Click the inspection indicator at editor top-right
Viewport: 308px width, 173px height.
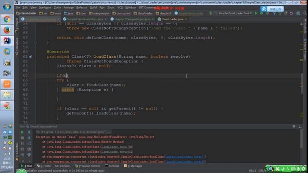pos(301,24)
